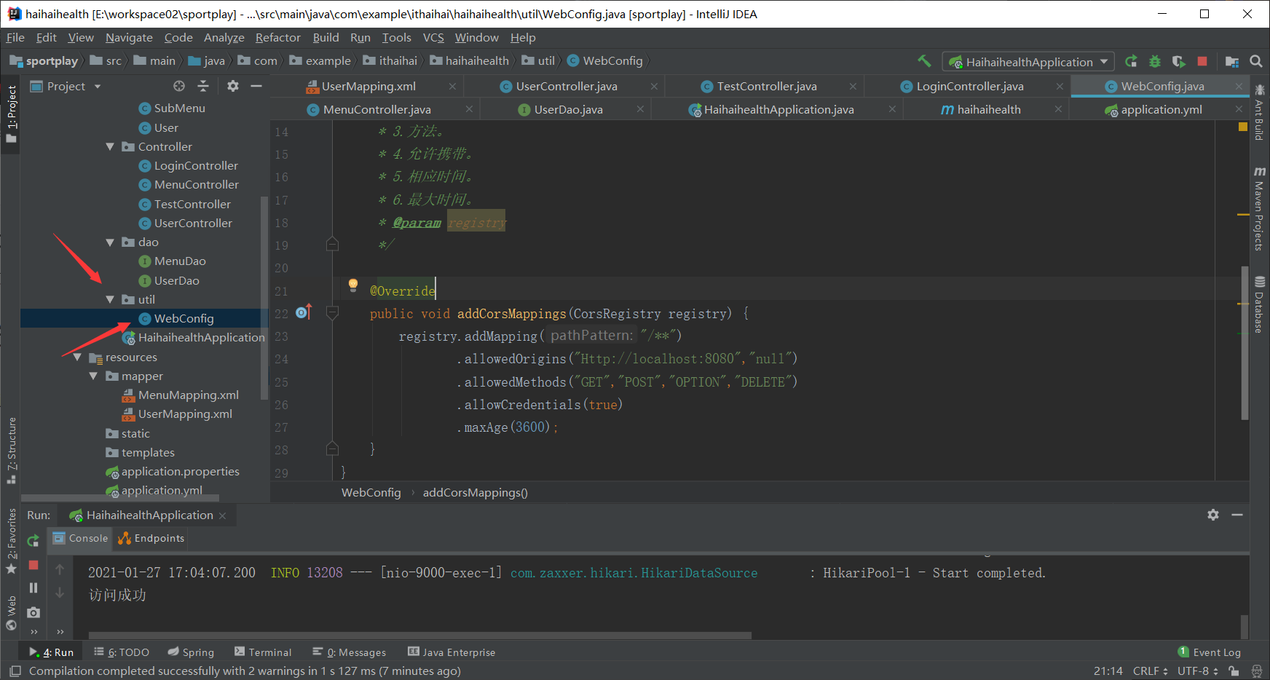The width and height of the screenshot is (1270, 680).
Task: Collapse the Controller folder
Action: [110, 146]
